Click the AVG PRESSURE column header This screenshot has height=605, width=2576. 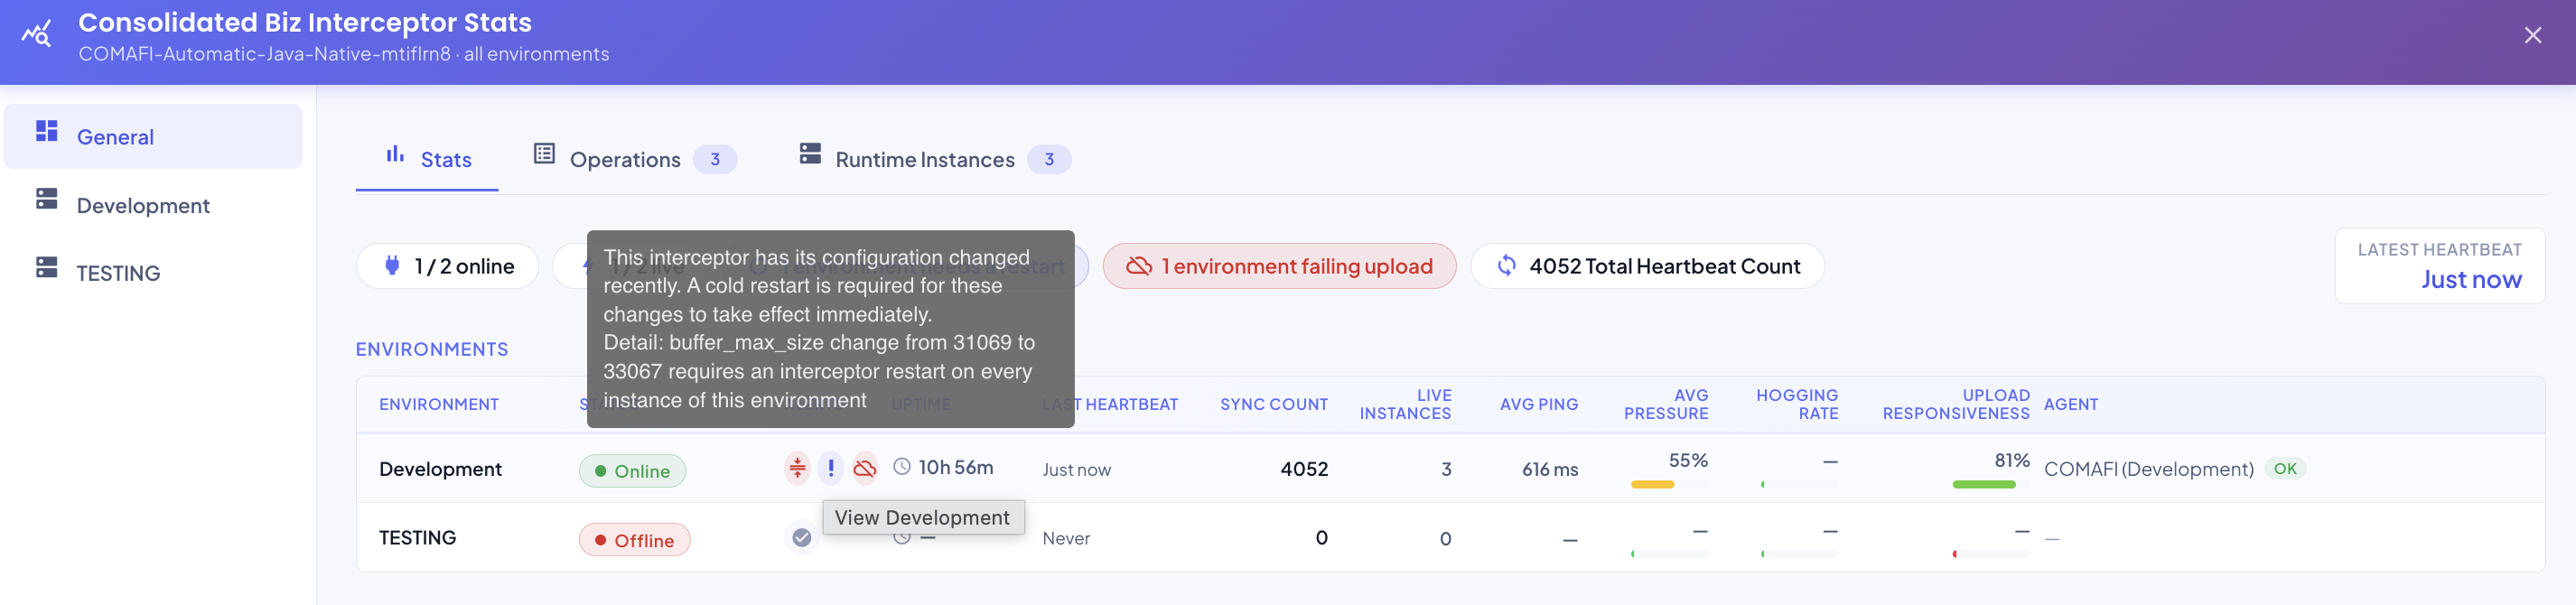pyautogui.click(x=1666, y=404)
